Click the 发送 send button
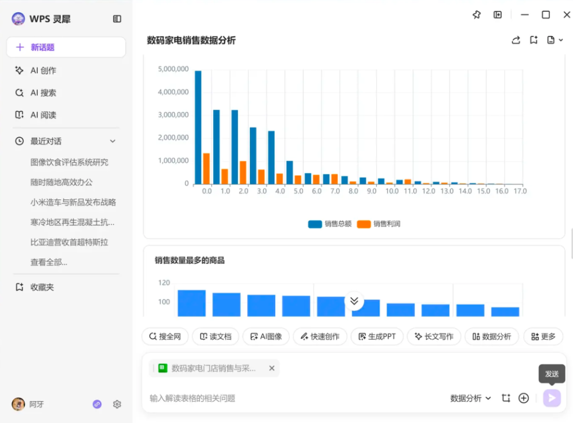Screen dimensions: 573x423 point(552,398)
